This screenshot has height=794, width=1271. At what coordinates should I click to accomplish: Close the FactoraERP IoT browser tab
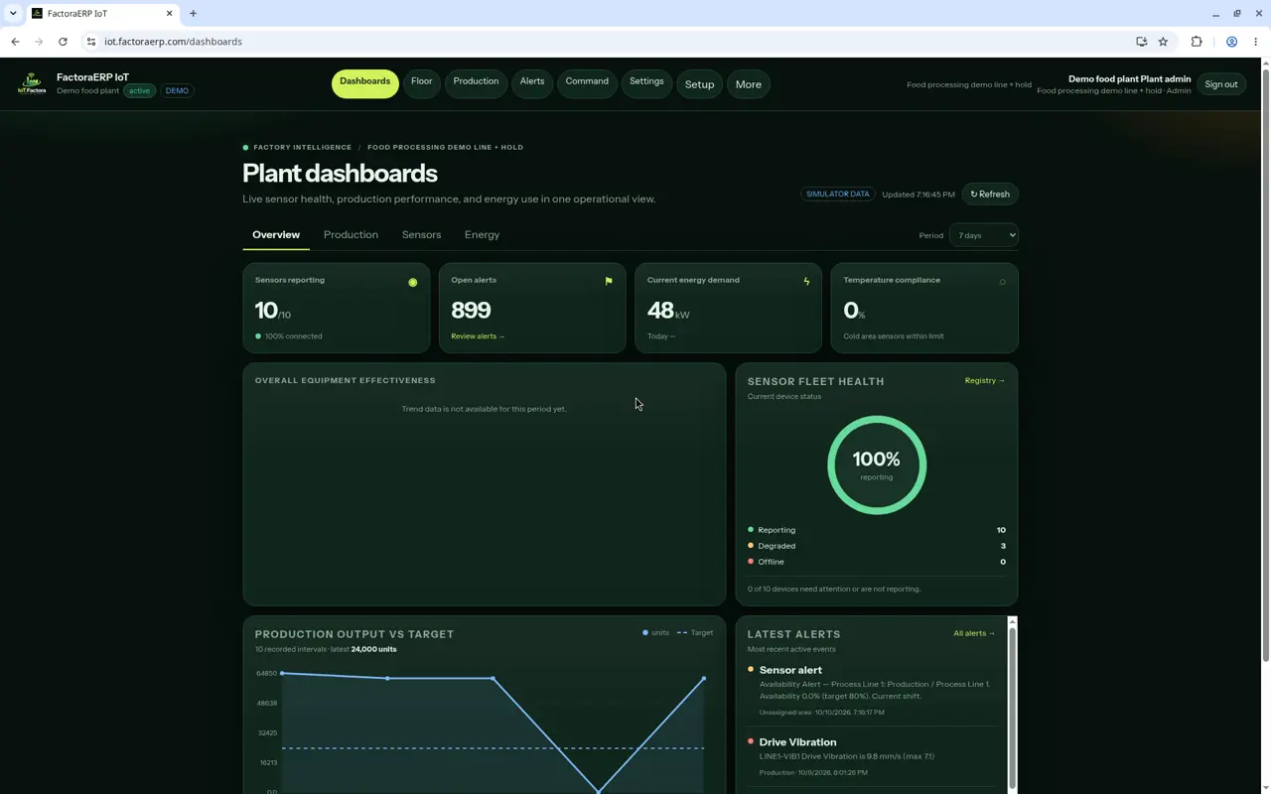pos(169,13)
